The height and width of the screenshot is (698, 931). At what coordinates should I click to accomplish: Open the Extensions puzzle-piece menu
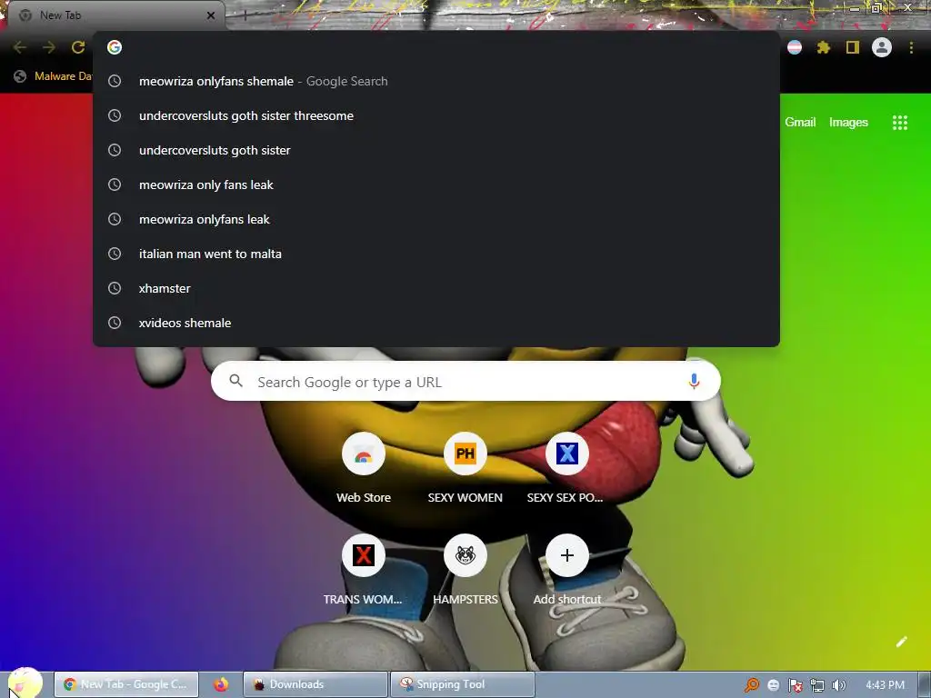click(824, 47)
